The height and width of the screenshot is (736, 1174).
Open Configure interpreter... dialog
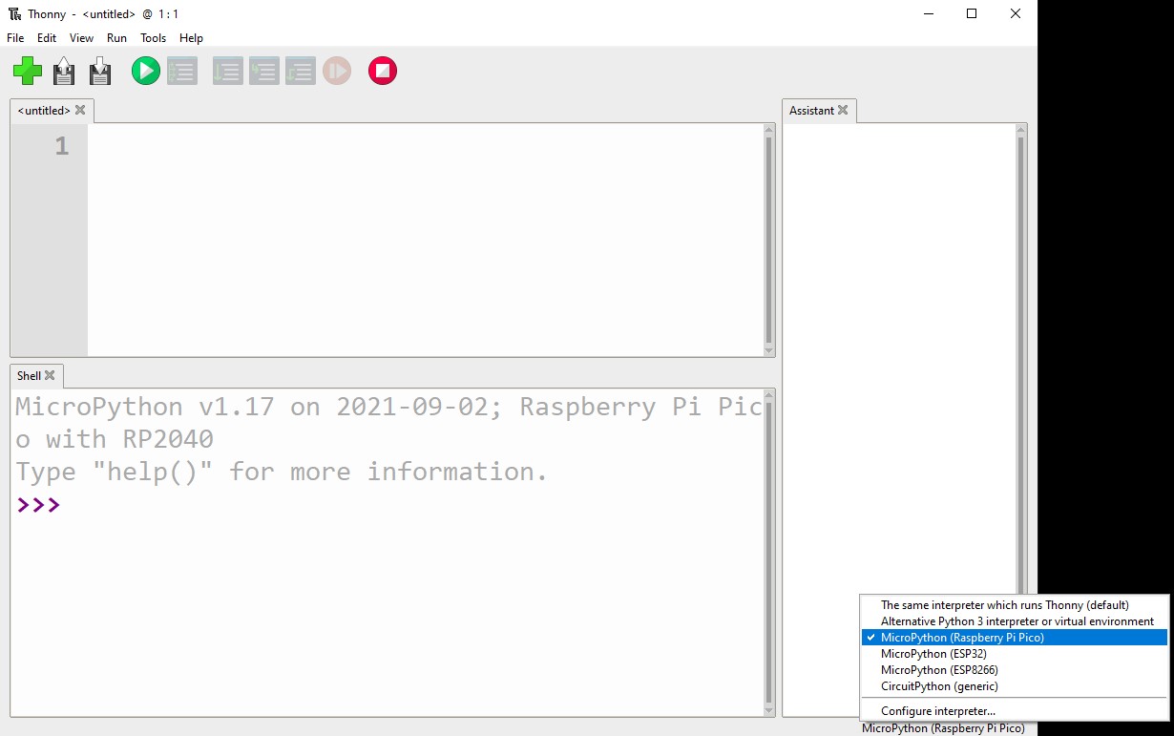(x=1015, y=711)
